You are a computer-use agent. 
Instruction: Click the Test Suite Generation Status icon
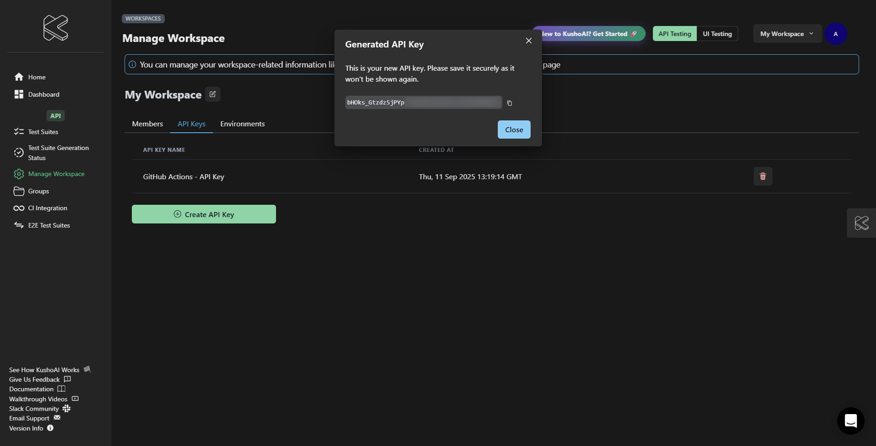pyautogui.click(x=19, y=152)
